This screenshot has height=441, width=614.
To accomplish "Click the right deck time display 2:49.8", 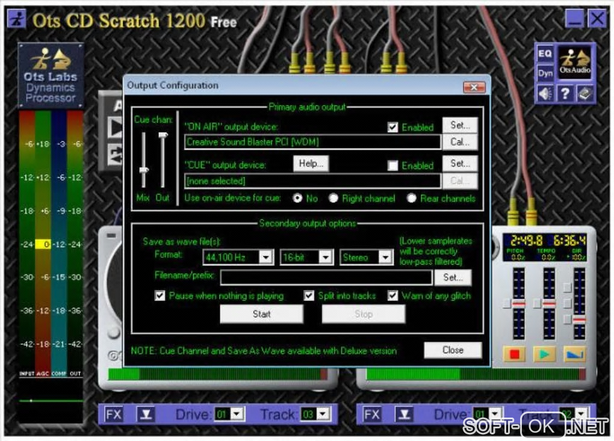I will (526, 239).
